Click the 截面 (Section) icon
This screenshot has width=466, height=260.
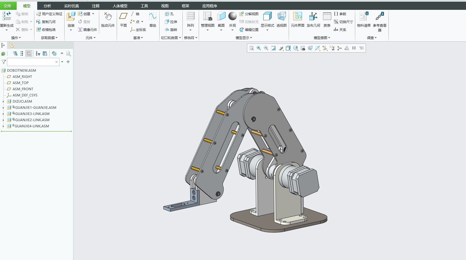click(x=221, y=16)
